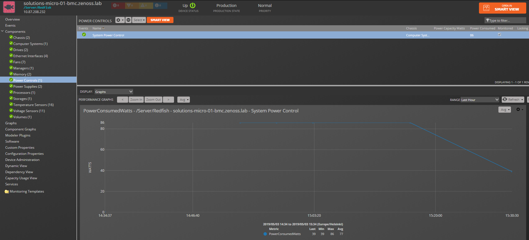Click the green device status power icon

tap(193, 5)
